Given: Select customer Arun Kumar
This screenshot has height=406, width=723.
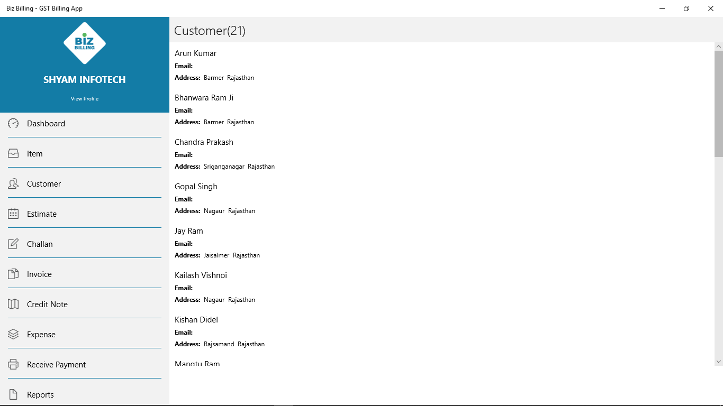Looking at the screenshot, I should point(195,53).
